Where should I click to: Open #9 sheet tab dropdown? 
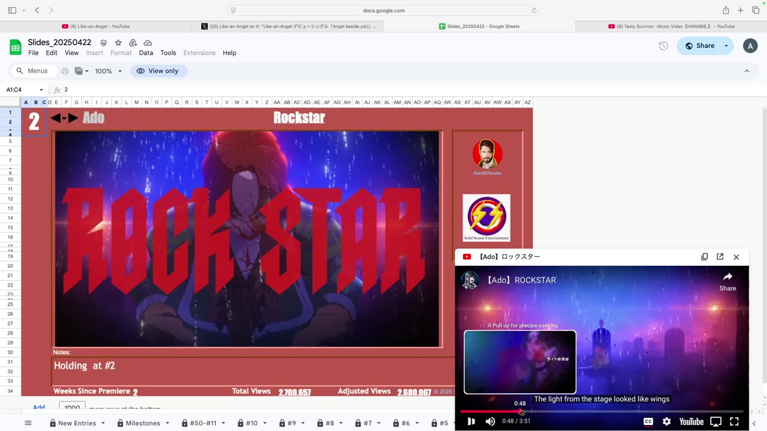pyautogui.click(x=303, y=423)
